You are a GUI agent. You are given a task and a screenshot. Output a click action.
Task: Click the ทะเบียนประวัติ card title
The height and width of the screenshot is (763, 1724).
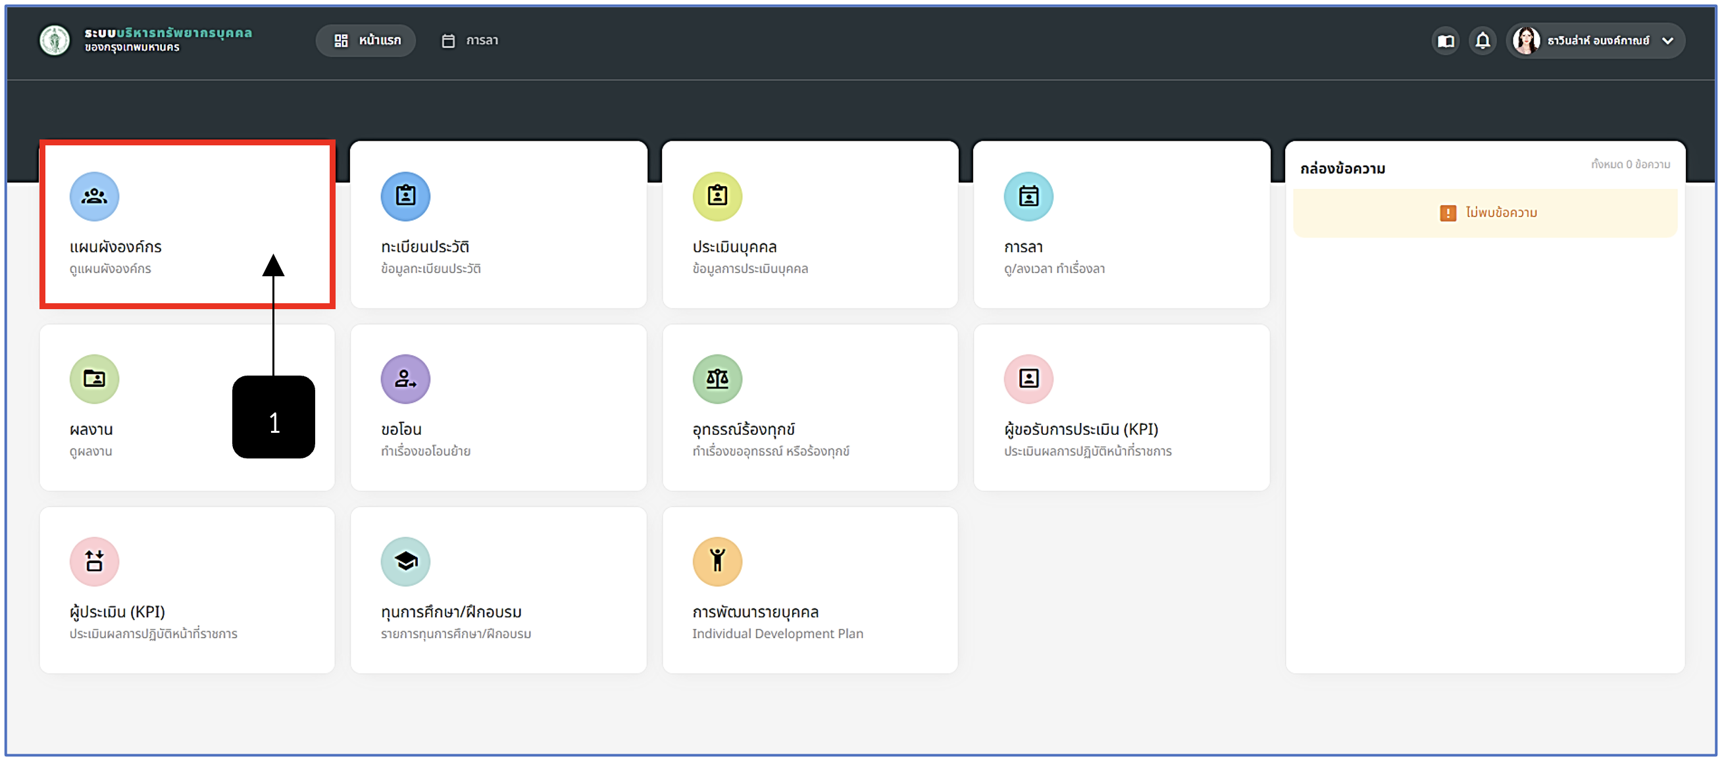(x=425, y=247)
